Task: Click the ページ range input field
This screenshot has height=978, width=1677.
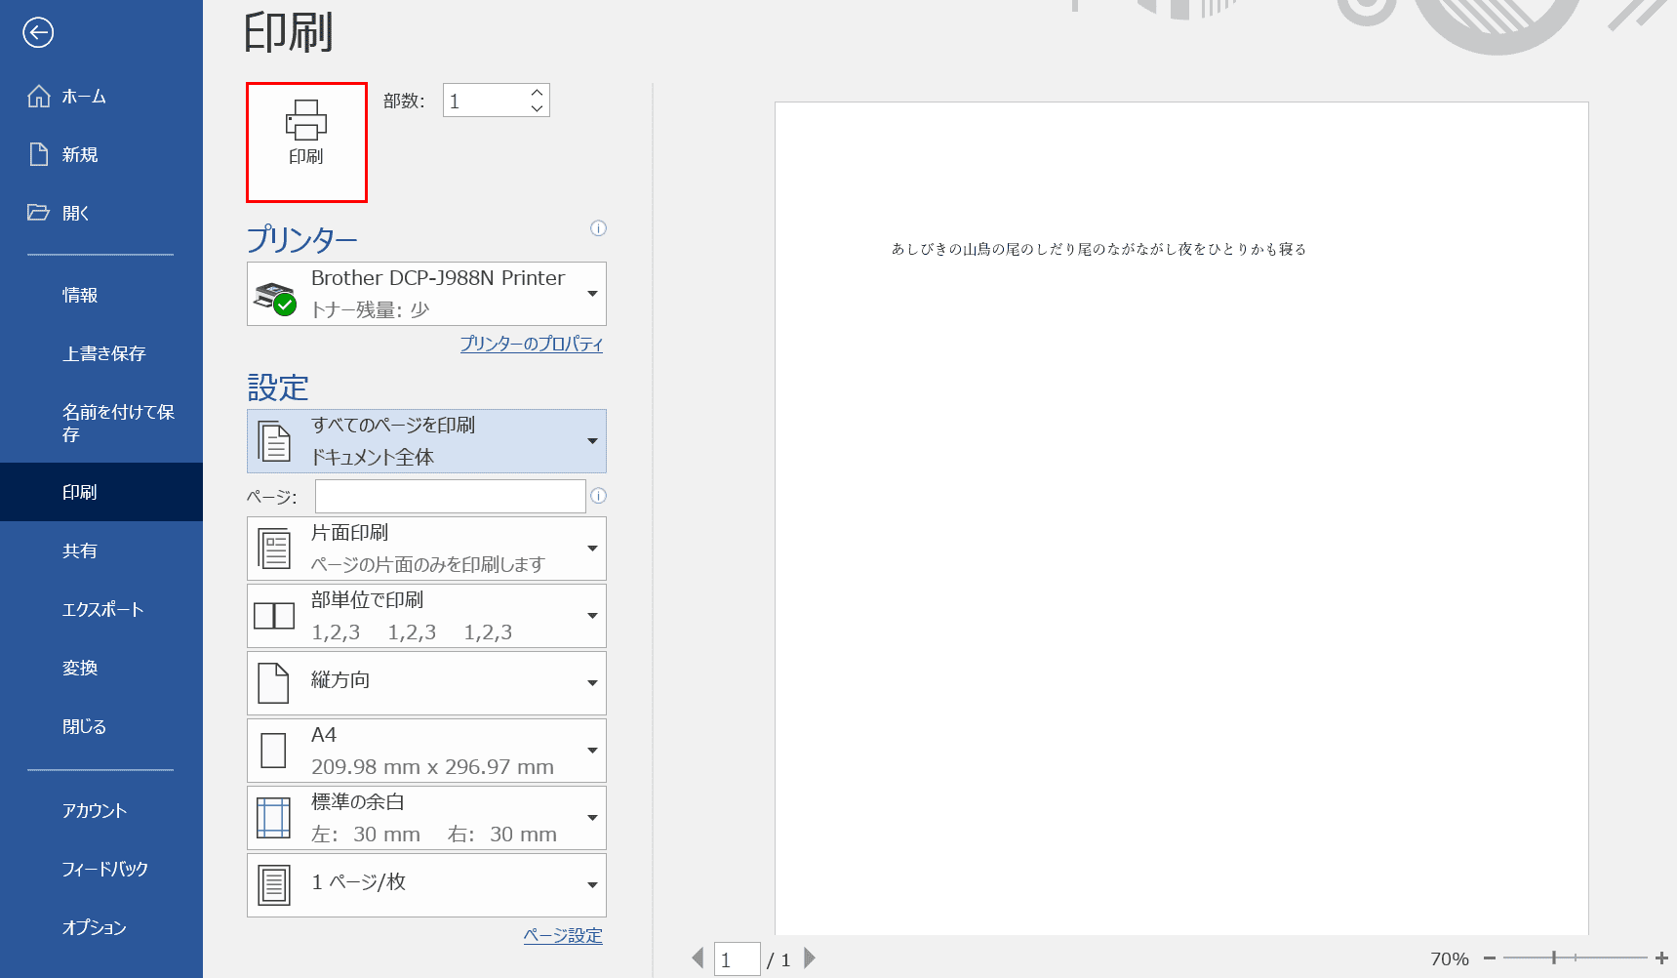Action: click(451, 496)
